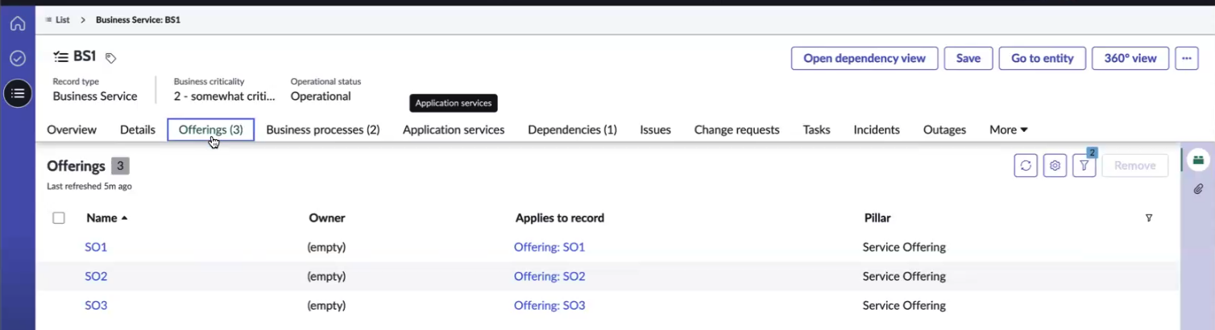This screenshot has height=330, width=1215.
Task: Open the attachments paperclip icon
Action: 1198,189
